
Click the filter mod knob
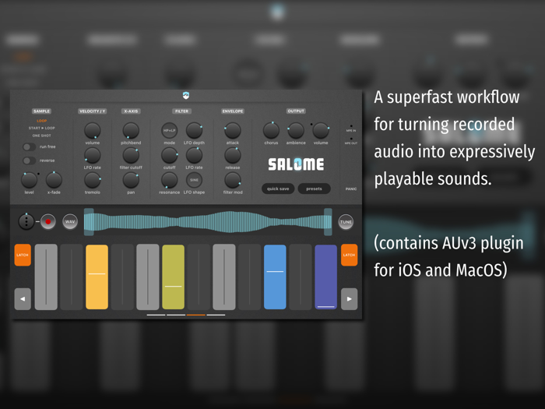(233, 180)
